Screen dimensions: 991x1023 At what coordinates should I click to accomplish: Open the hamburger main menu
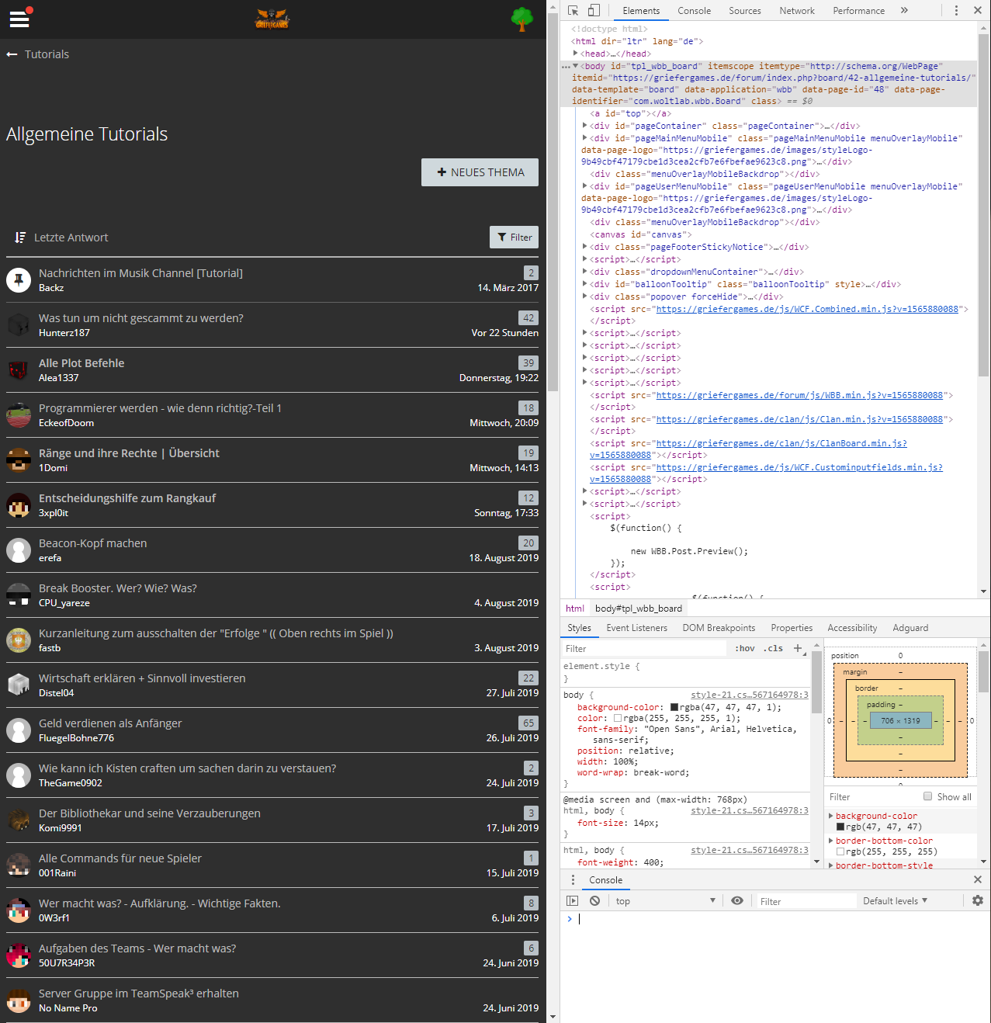[x=19, y=19]
